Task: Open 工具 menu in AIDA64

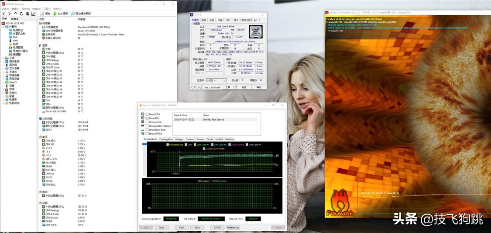Action: [47, 9]
